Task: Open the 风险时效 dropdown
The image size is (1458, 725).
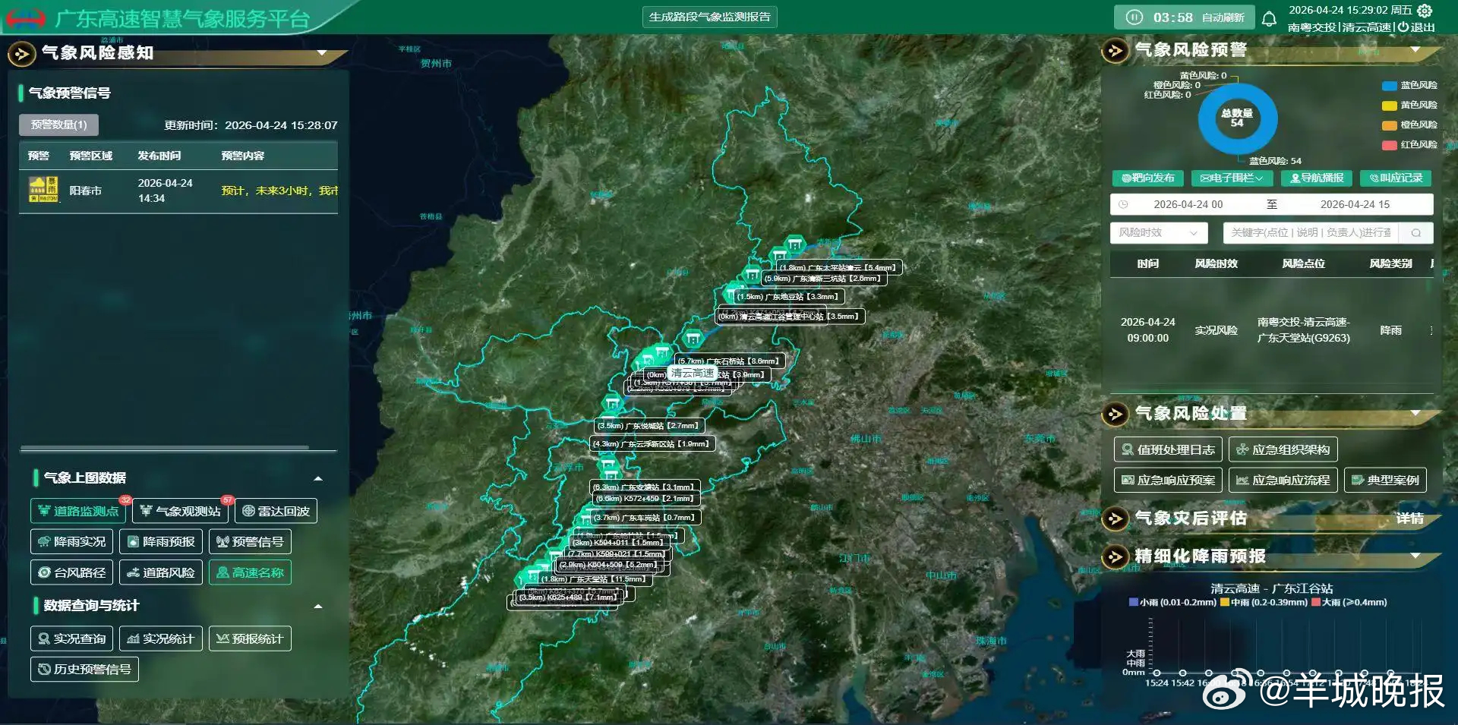Action: coord(1157,233)
